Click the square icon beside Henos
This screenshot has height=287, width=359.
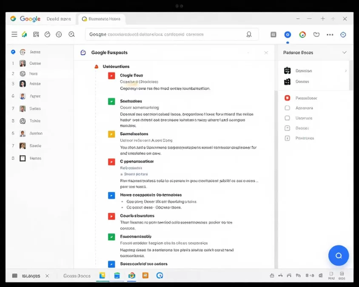[23, 158]
